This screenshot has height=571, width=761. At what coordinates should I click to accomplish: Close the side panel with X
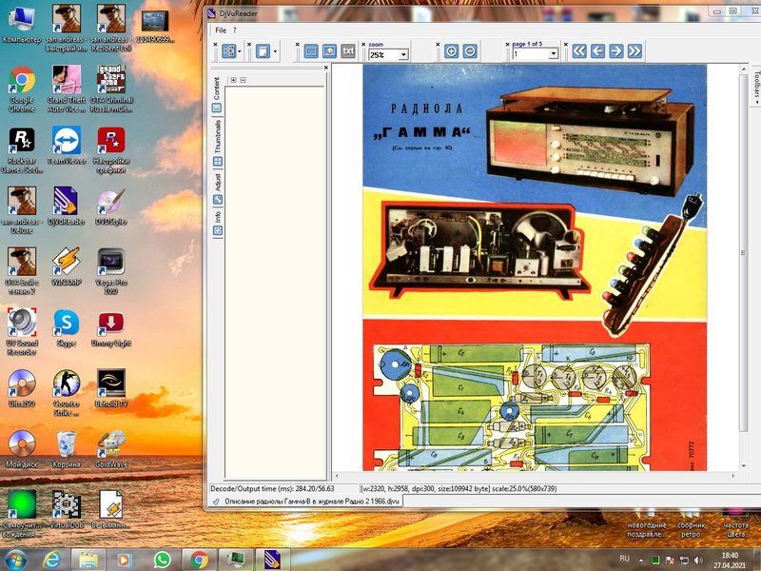[325, 68]
